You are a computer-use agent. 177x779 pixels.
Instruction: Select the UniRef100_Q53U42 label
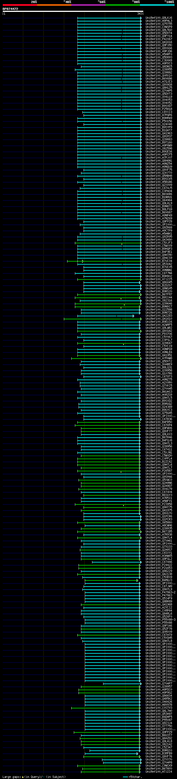159,264
